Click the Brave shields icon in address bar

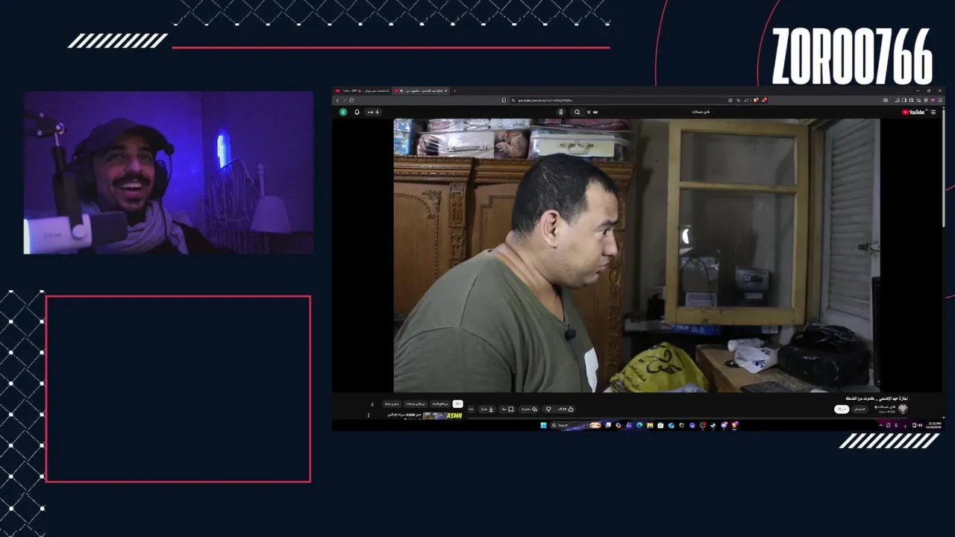coord(756,100)
